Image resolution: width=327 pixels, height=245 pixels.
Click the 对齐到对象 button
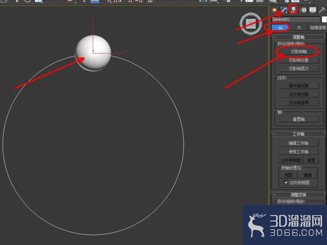tap(299, 95)
